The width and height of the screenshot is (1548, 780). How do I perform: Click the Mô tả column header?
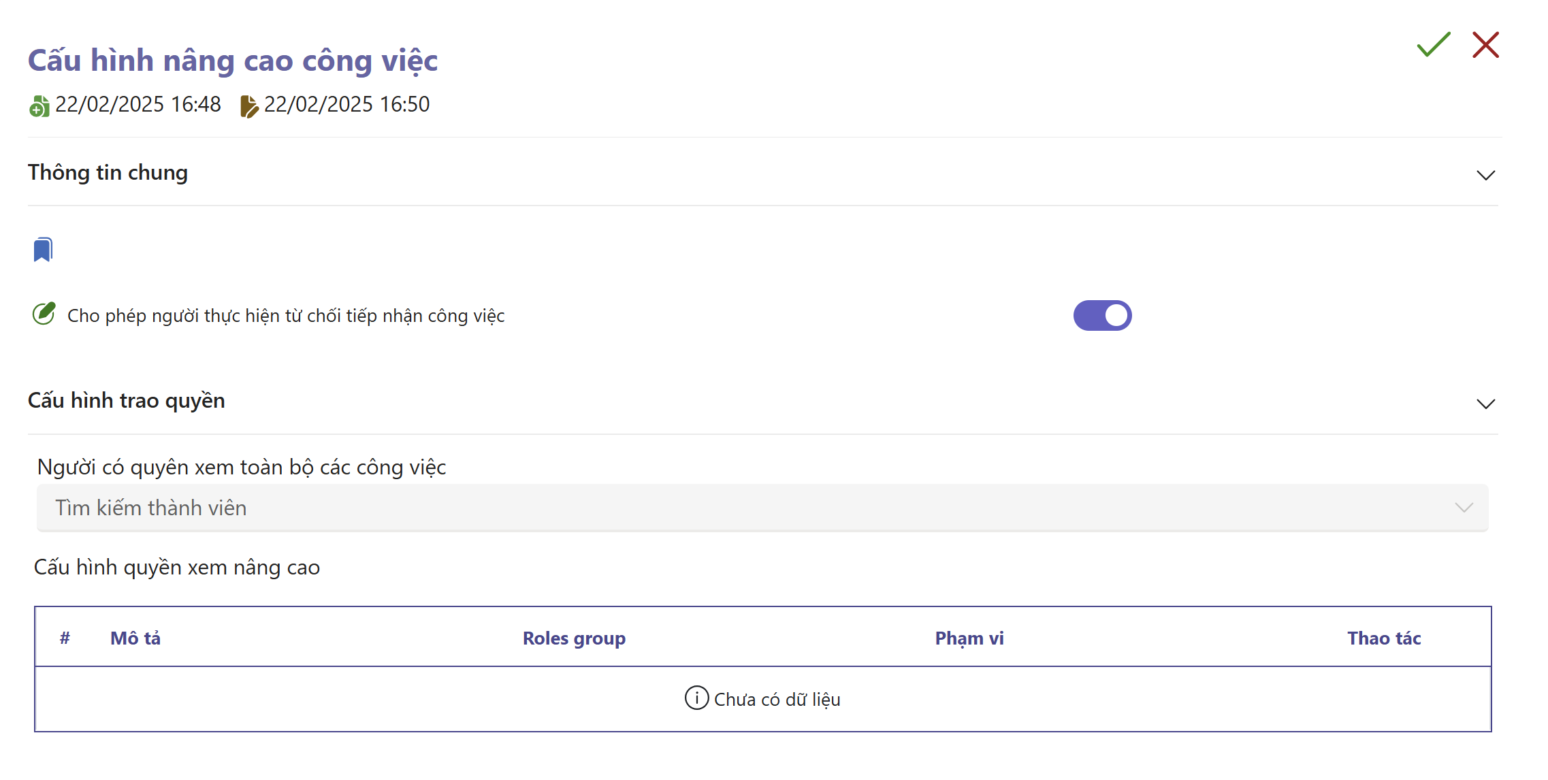tap(135, 638)
